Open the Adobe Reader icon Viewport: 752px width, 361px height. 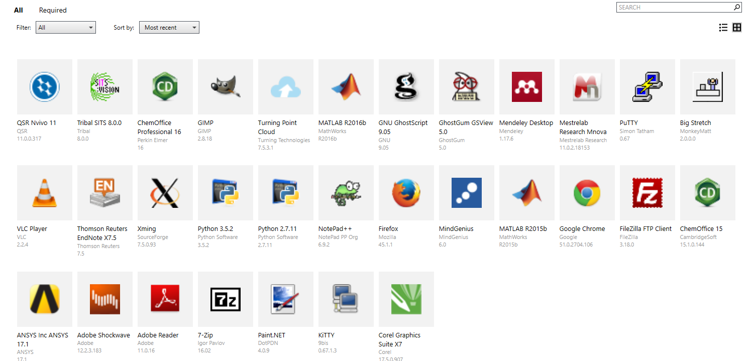click(165, 299)
